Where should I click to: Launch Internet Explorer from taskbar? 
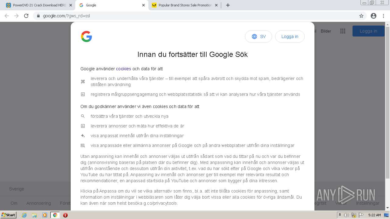(x=24, y=215)
